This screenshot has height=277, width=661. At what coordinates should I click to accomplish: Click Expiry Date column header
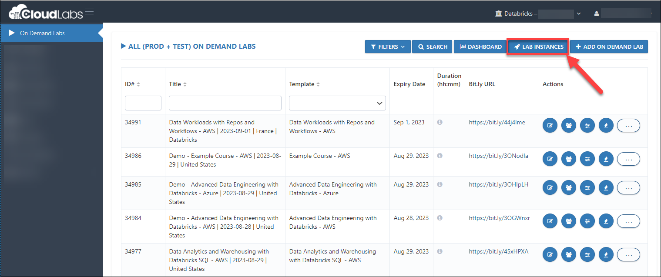[x=409, y=84]
